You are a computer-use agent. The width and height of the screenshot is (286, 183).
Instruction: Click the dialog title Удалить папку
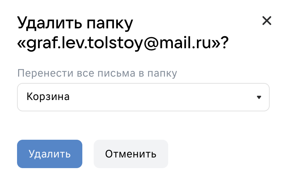[75, 24]
